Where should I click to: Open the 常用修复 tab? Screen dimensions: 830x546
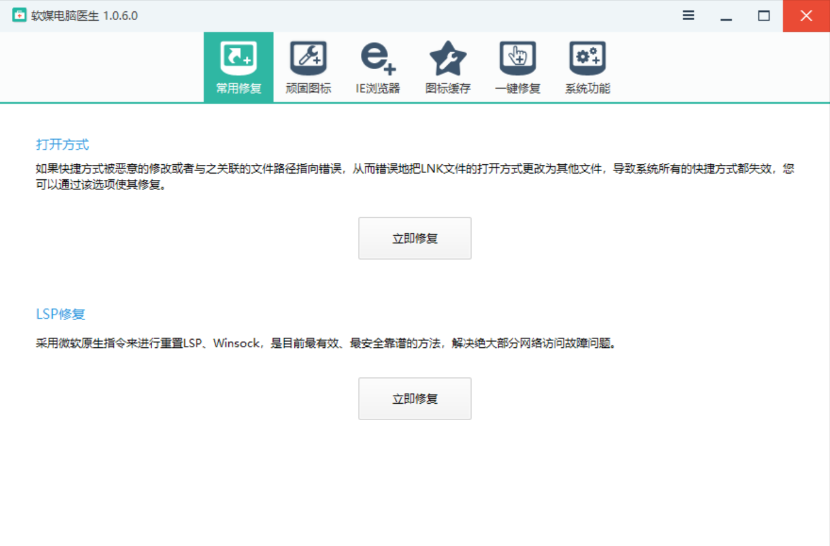238,67
